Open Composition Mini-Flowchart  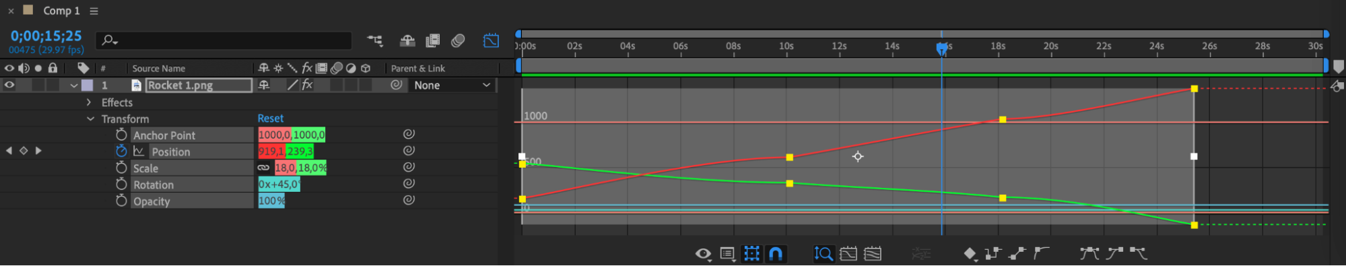[x=375, y=40]
